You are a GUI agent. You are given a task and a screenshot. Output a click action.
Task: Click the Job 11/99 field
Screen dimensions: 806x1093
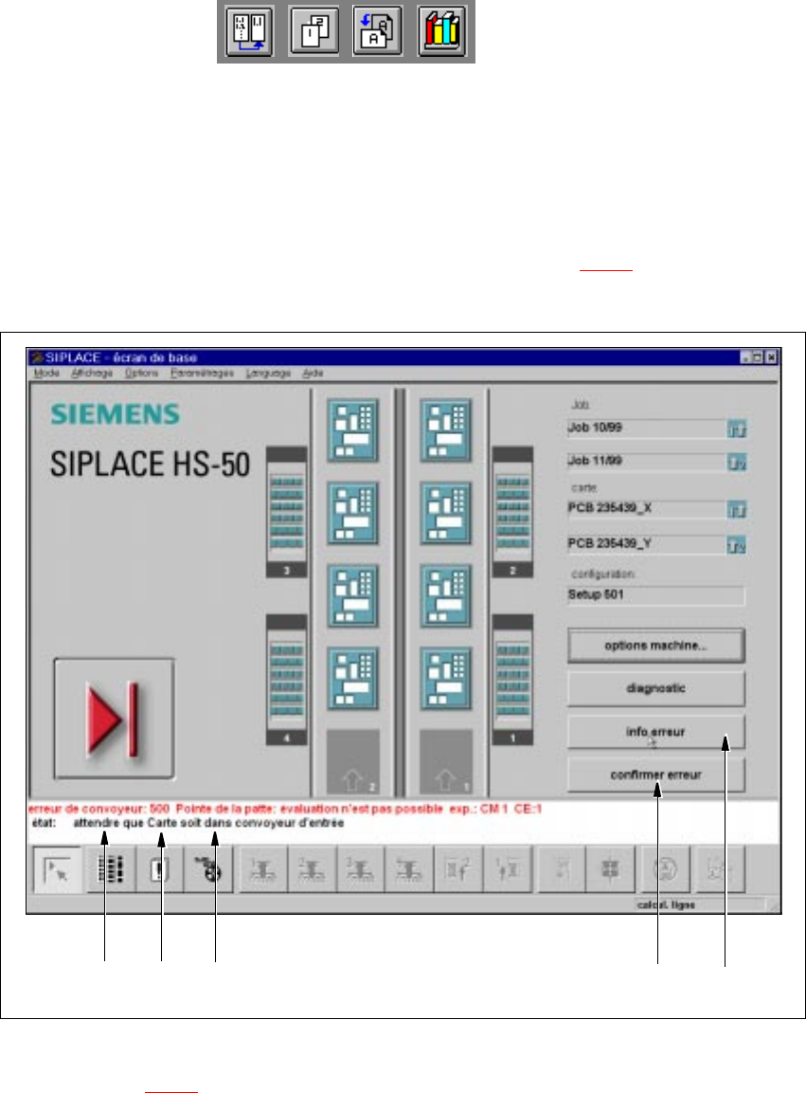[x=647, y=462]
